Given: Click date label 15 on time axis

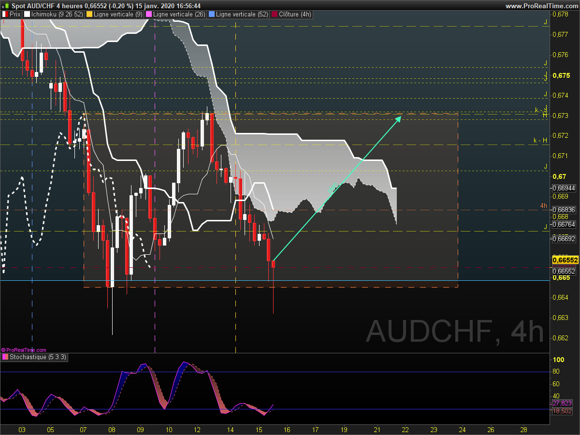Looking at the screenshot, I should click(x=259, y=429).
